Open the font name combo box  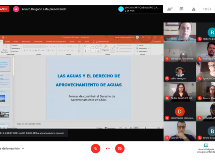pos(31,47)
